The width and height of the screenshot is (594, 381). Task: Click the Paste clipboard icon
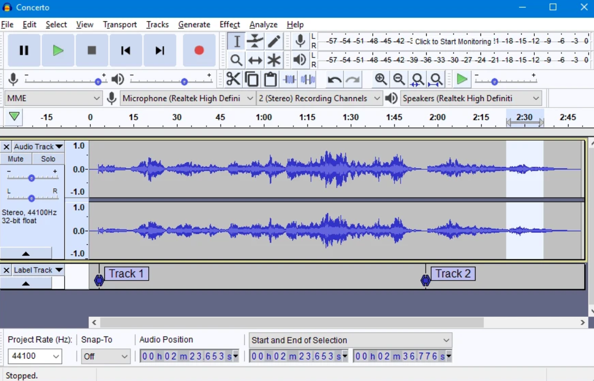coord(270,79)
